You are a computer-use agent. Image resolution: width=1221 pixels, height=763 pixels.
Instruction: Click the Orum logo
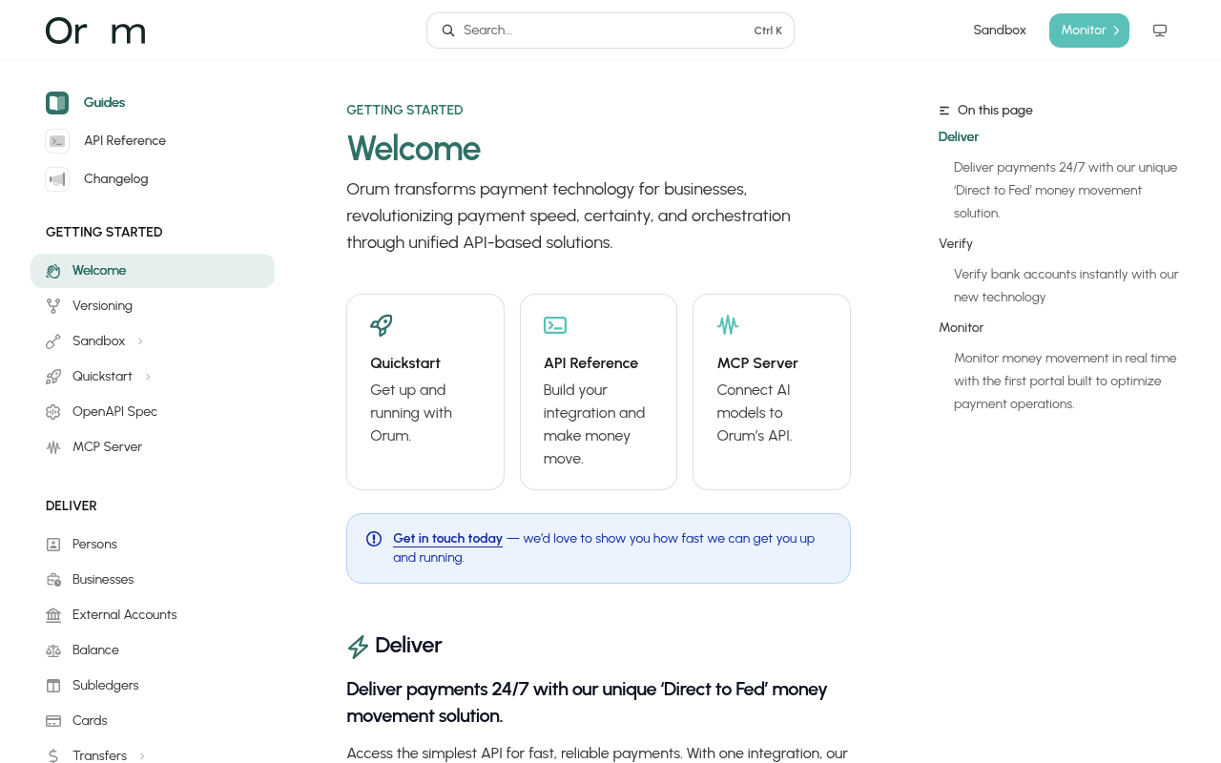[95, 31]
